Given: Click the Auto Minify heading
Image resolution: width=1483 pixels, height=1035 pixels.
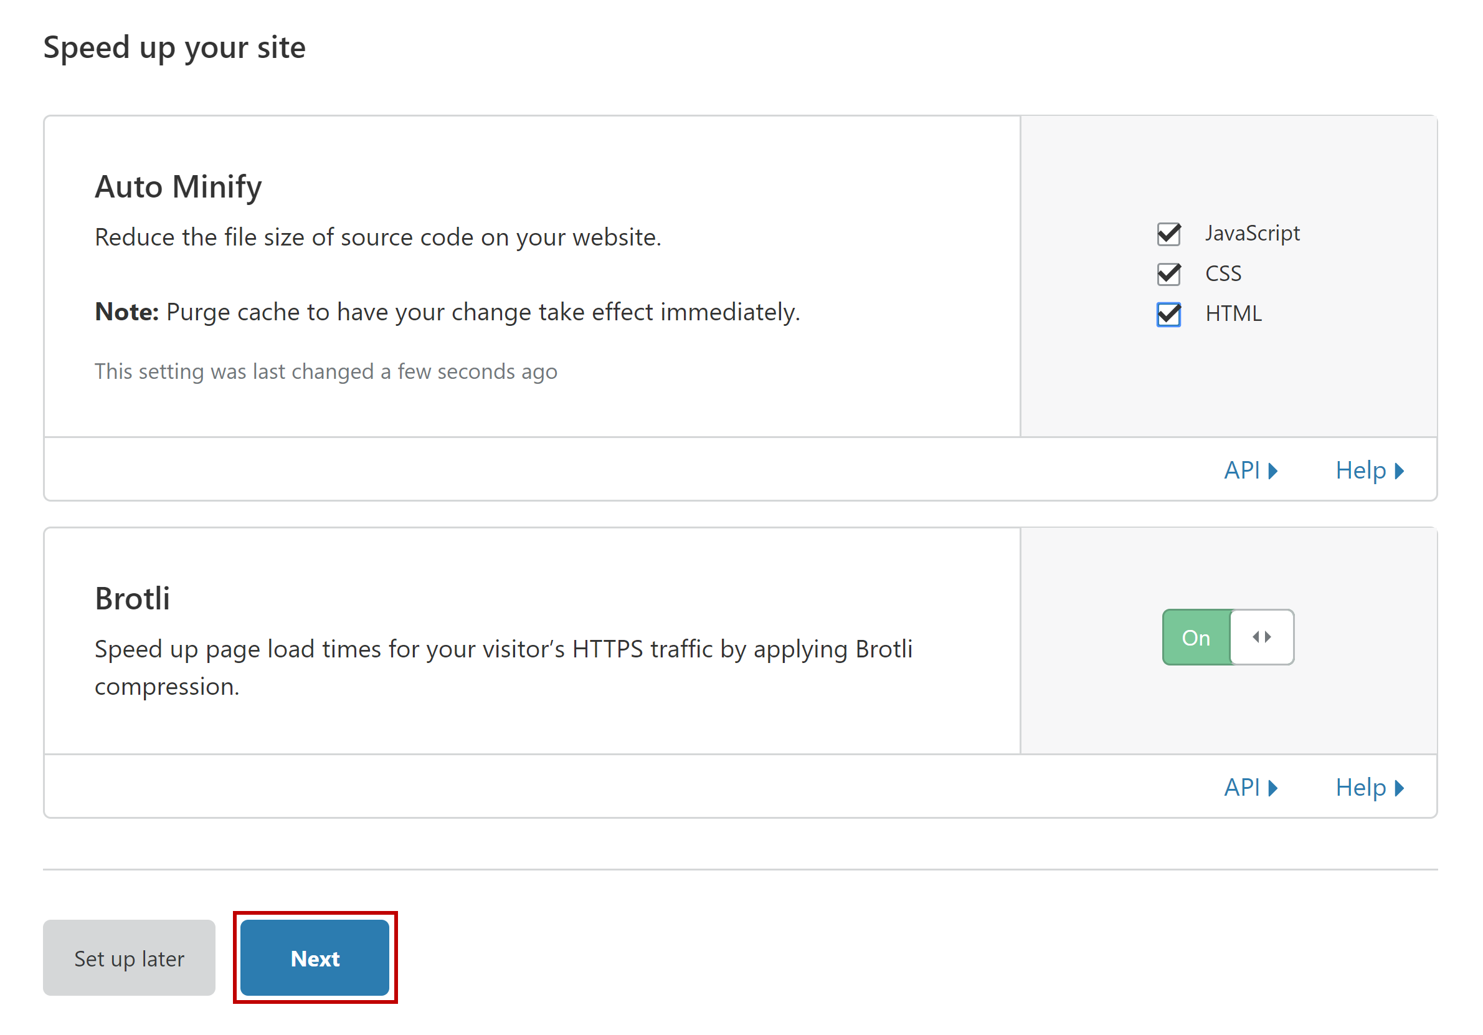Looking at the screenshot, I should (178, 187).
